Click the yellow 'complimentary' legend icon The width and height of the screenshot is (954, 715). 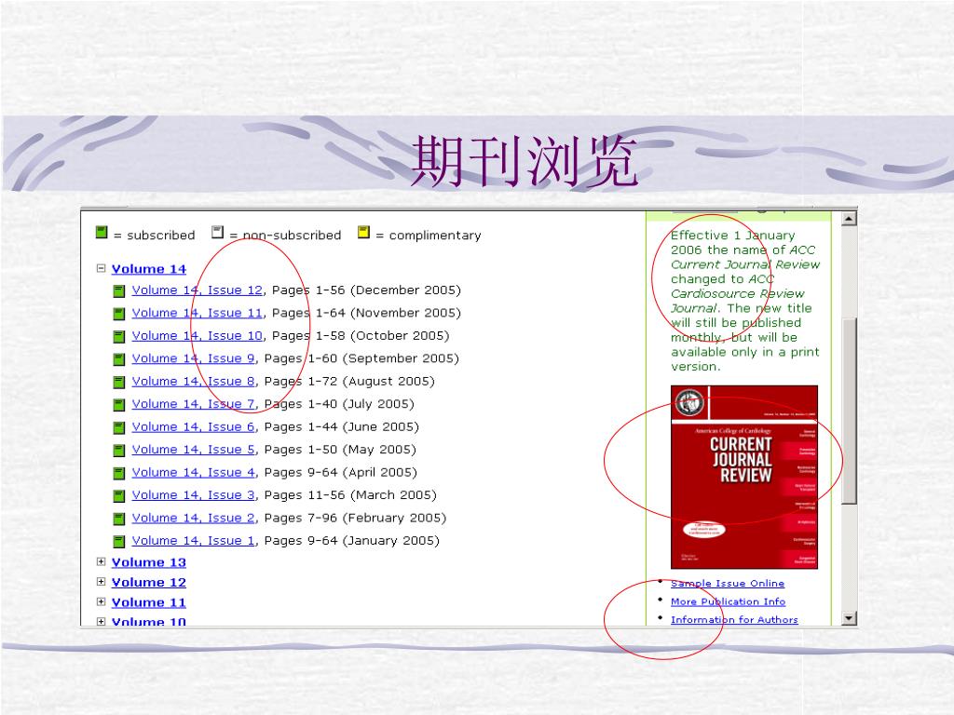click(363, 232)
